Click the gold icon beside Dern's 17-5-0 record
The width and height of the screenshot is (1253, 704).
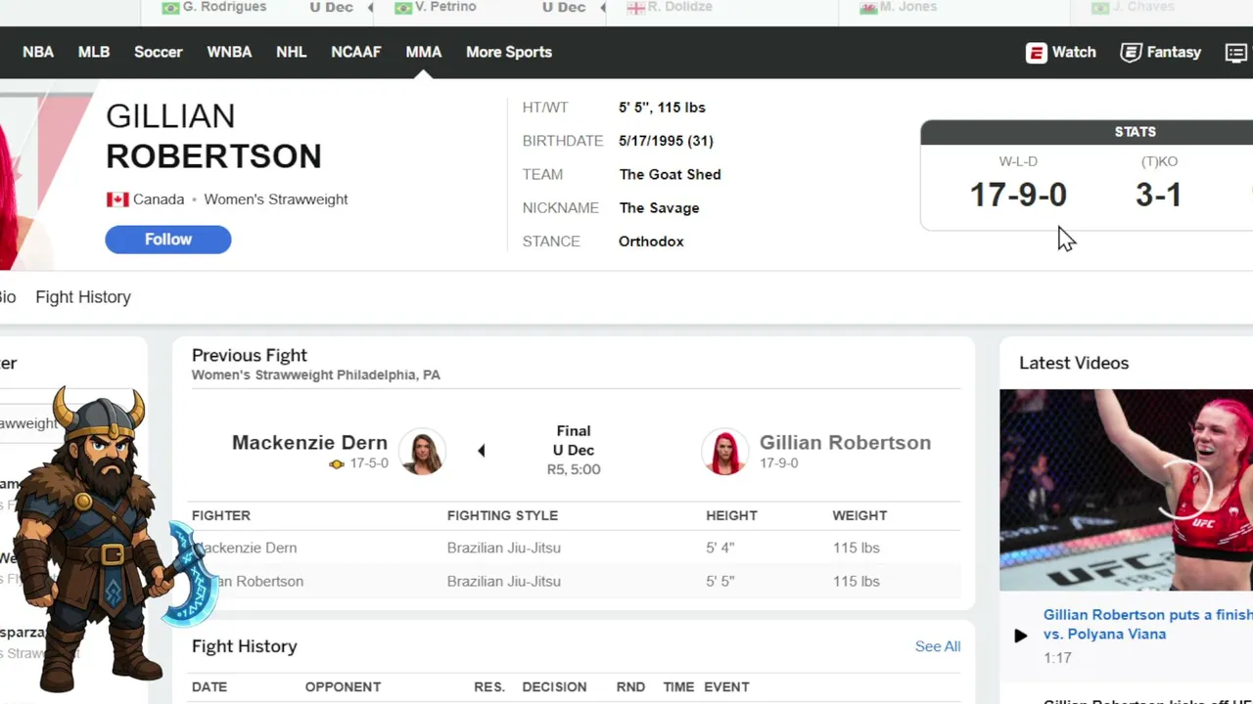coord(337,463)
